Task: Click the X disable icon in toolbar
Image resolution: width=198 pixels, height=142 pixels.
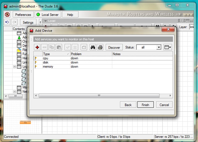Action: [75, 47]
